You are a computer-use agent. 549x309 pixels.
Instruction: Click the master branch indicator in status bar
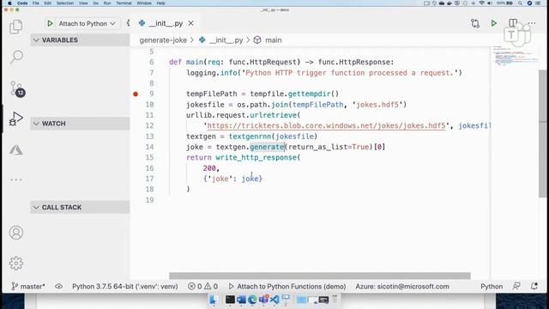click(x=28, y=286)
